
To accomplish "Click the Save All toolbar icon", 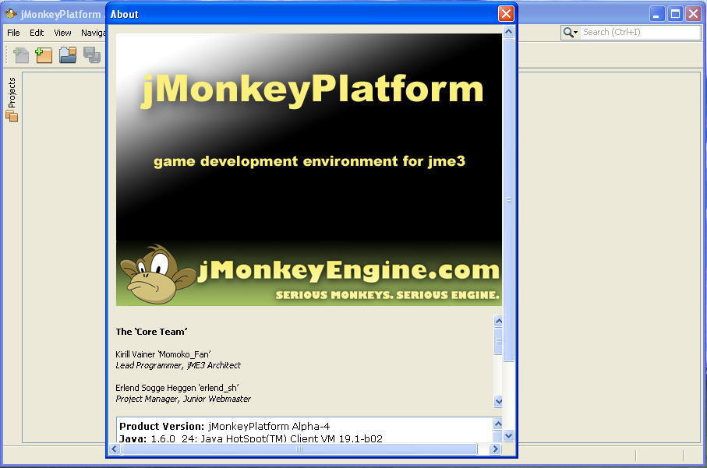I will (92, 55).
